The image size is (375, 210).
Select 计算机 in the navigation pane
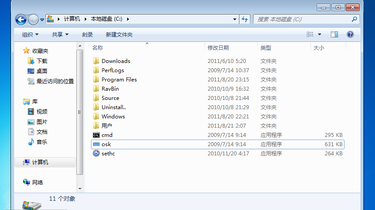(x=40, y=162)
